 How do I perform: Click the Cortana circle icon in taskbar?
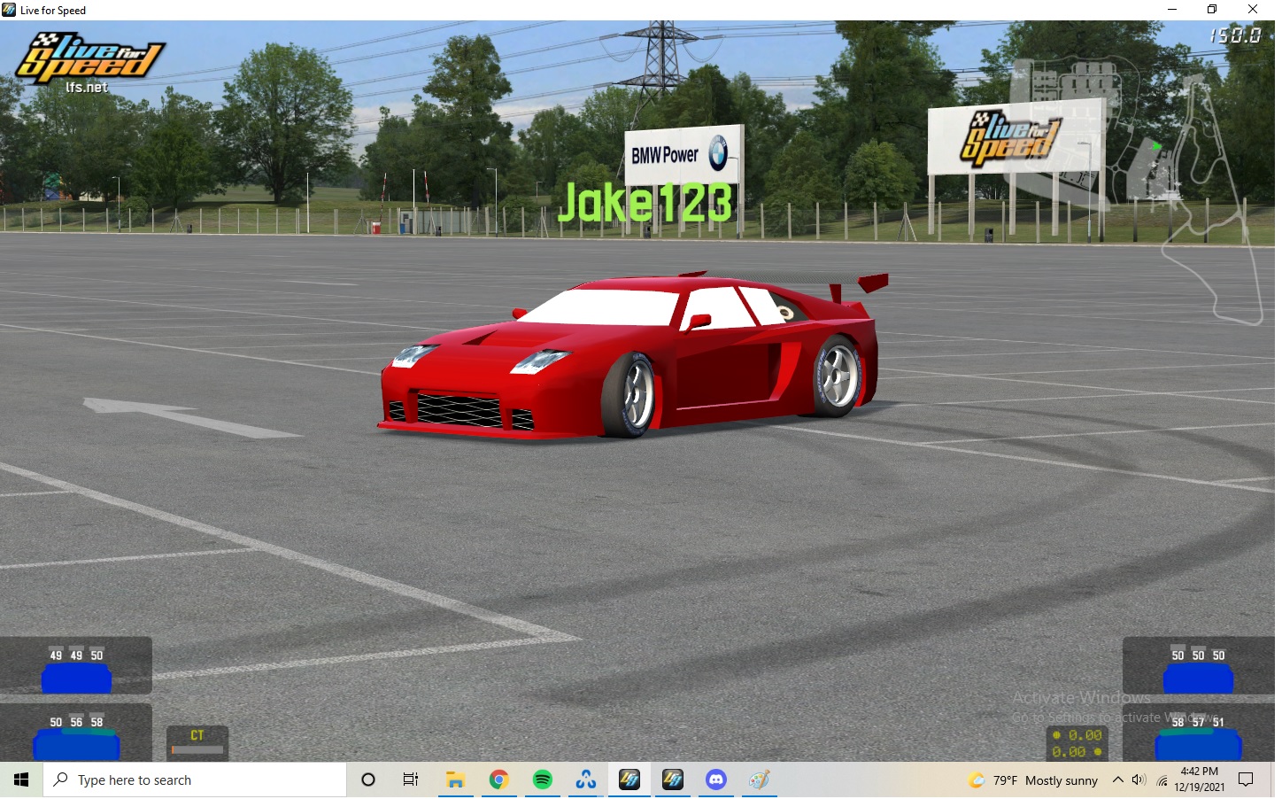368,780
